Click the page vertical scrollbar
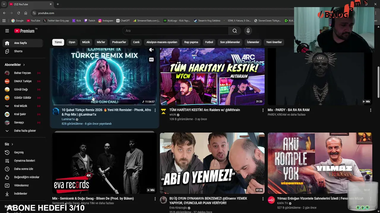 click(378, 82)
